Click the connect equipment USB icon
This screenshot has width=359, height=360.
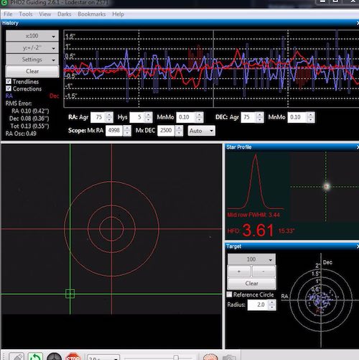tap(17, 356)
